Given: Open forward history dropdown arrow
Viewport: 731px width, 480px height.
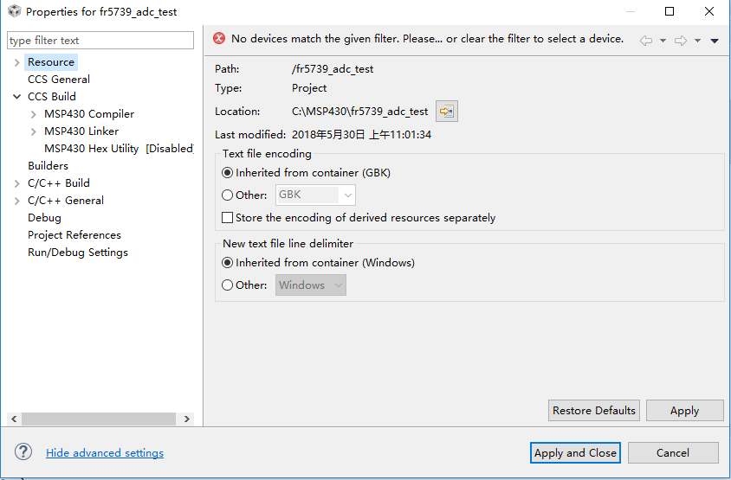Looking at the screenshot, I should tap(697, 41).
